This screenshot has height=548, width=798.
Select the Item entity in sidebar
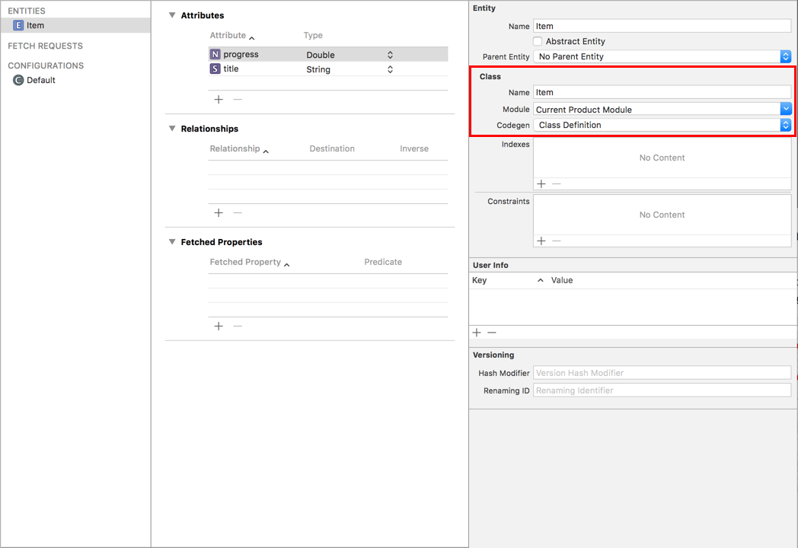tap(35, 25)
